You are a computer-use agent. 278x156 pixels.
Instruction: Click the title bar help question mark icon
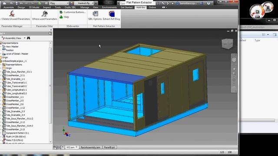tap(208, 3)
